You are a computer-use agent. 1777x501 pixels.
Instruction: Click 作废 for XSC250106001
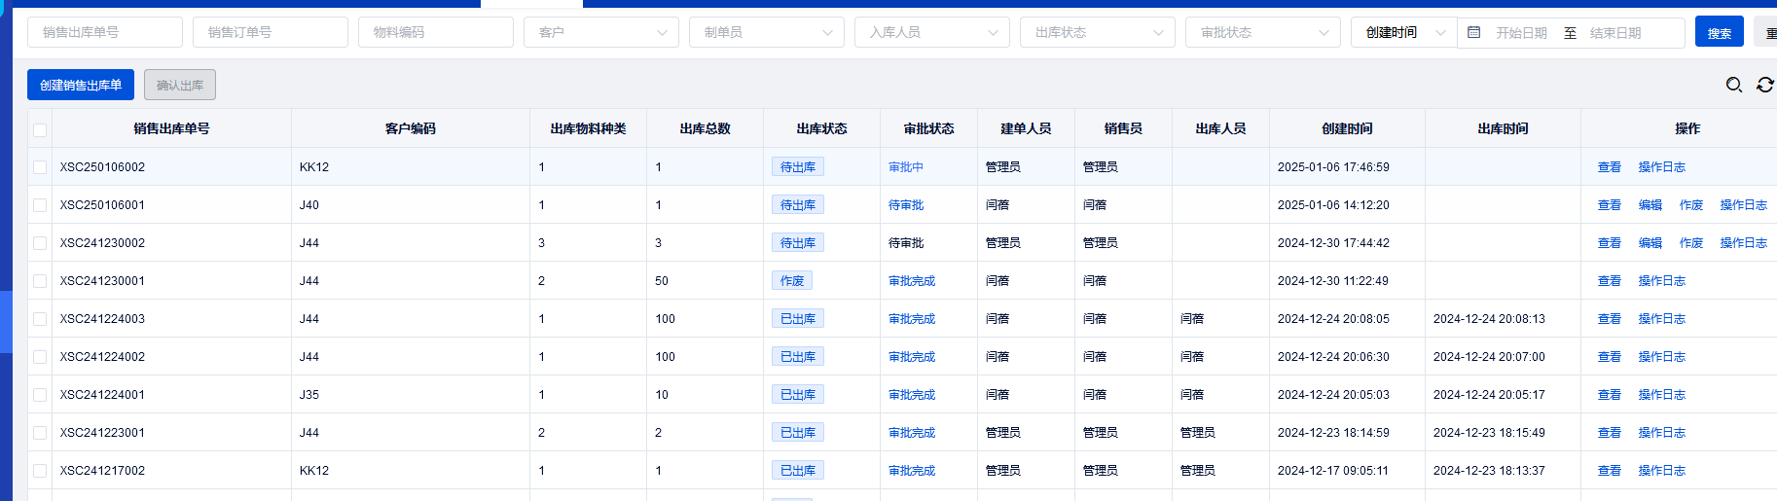pyautogui.click(x=1691, y=205)
